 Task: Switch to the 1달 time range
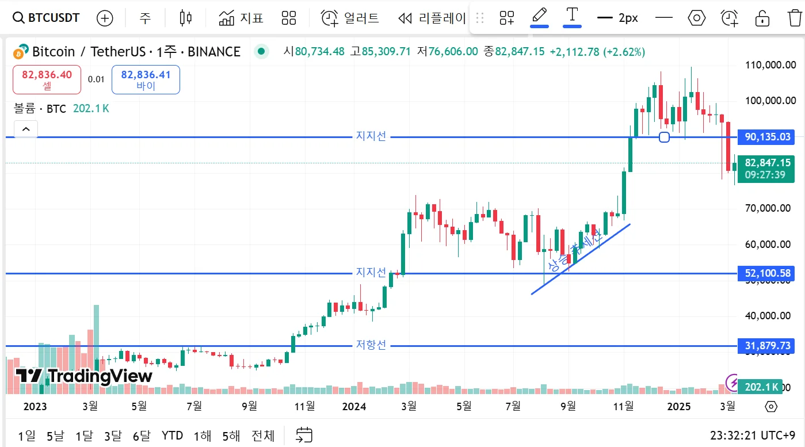[x=84, y=435]
